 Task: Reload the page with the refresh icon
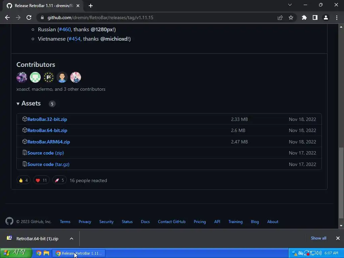click(x=29, y=17)
